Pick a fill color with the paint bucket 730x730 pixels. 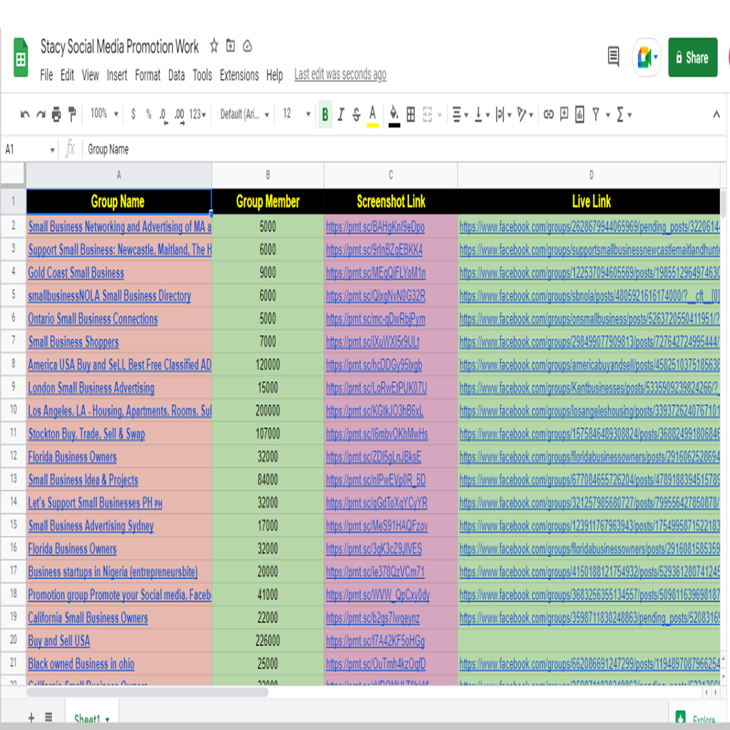[x=394, y=115]
